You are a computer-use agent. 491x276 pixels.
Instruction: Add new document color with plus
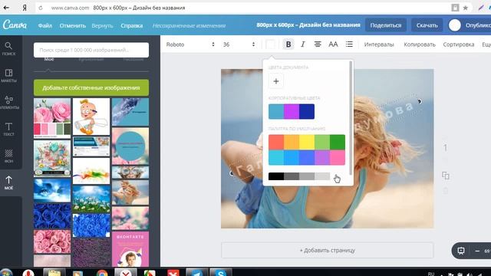[276, 81]
